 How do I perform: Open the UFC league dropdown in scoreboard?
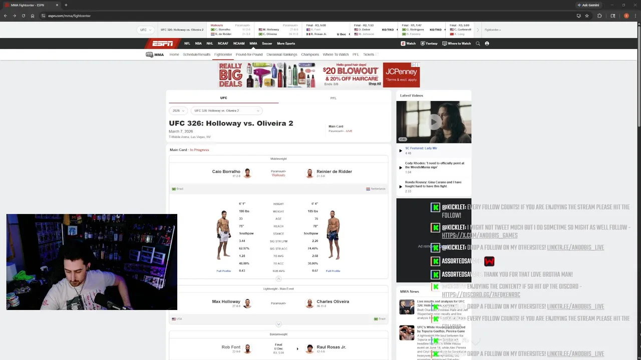coord(145,30)
